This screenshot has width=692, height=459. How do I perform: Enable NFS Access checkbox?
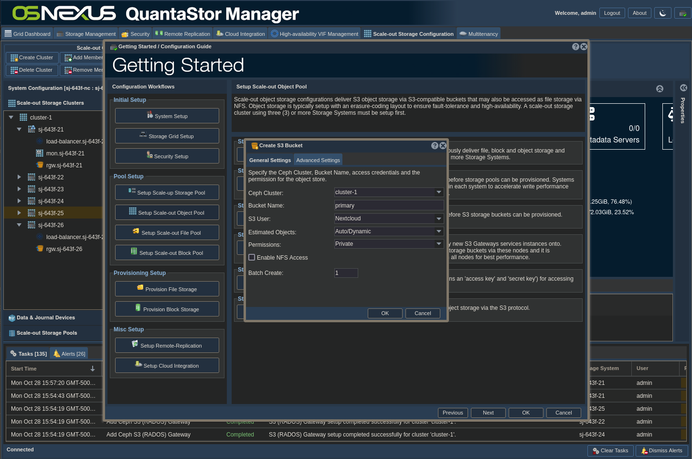coord(252,257)
